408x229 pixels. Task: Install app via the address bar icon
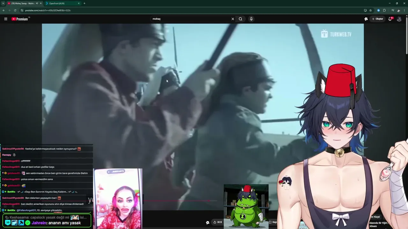click(365, 10)
